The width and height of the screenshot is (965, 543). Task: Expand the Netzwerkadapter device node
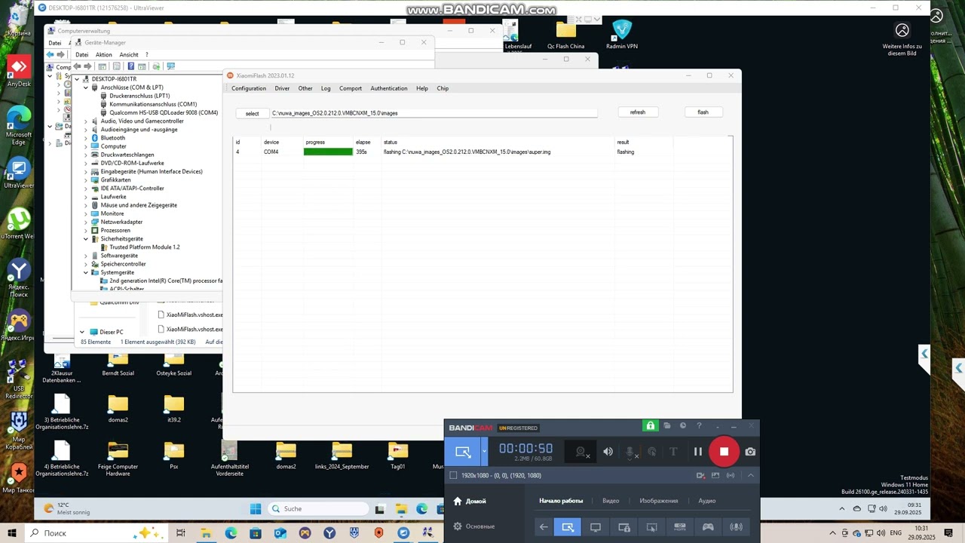pos(86,222)
